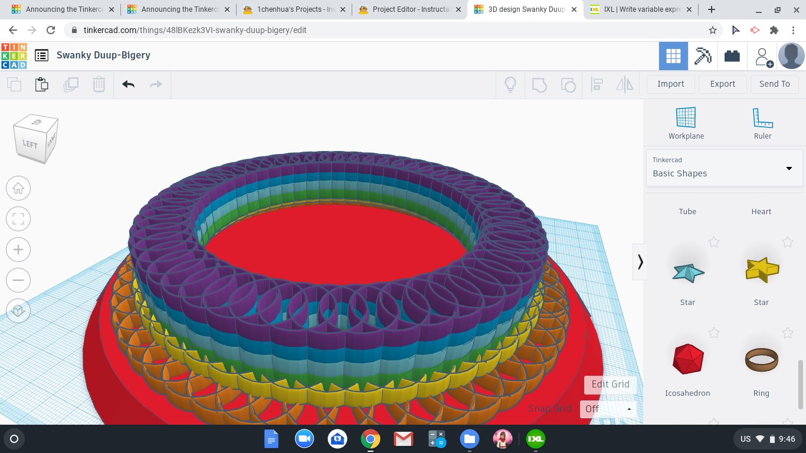The image size is (806, 453).
Task: Favorite the Icosahedron shape using its star
Action: [x=714, y=333]
